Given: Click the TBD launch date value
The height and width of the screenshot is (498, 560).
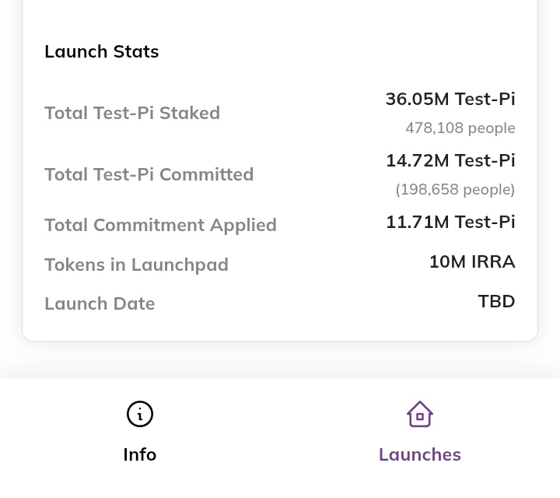Looking at the screenshot, I should (496, 301).
